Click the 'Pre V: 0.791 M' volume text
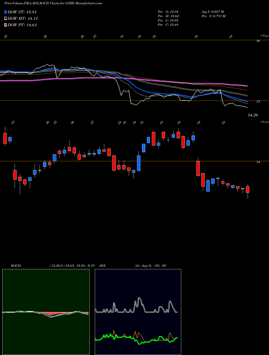Image resolution: width=269 pixels, height=355 pixels. 213,16
